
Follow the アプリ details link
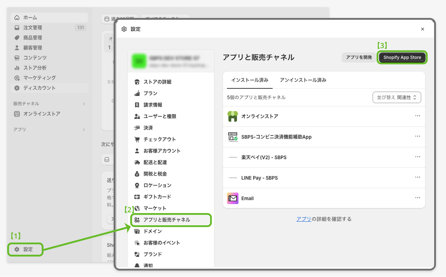tap(304, 219)
